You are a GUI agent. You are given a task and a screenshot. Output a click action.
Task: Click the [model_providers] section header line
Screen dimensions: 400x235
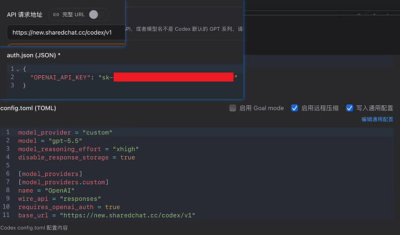50,174
